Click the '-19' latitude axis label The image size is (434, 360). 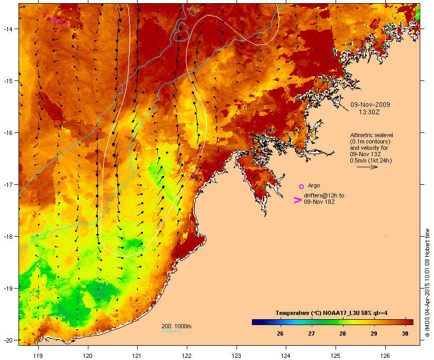pyautogui.click(x=7, y=289)
